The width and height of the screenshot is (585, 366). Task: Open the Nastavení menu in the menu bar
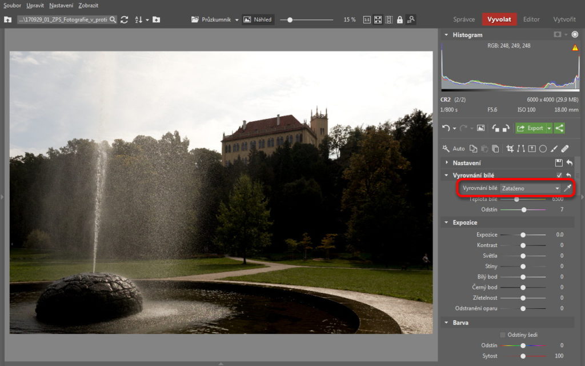[61, 5]
